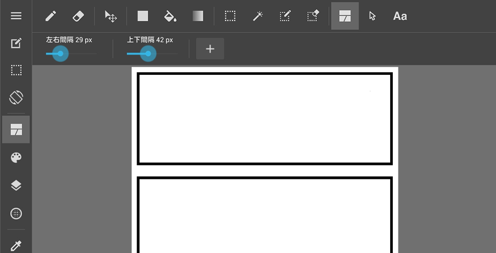Select the Fill rectangle shape tool
This screenshot has width=496, height=253.
143,16
